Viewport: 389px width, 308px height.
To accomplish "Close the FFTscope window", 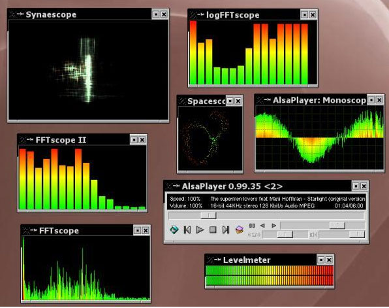I will 146,230.
